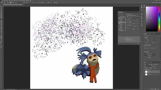Toggle the Texture checkbox
This screenshot has width=161, height=90.
pyautogui.click(x=119, y=20)
